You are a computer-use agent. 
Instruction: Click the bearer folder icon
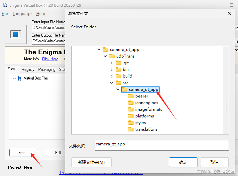[131, 96]
